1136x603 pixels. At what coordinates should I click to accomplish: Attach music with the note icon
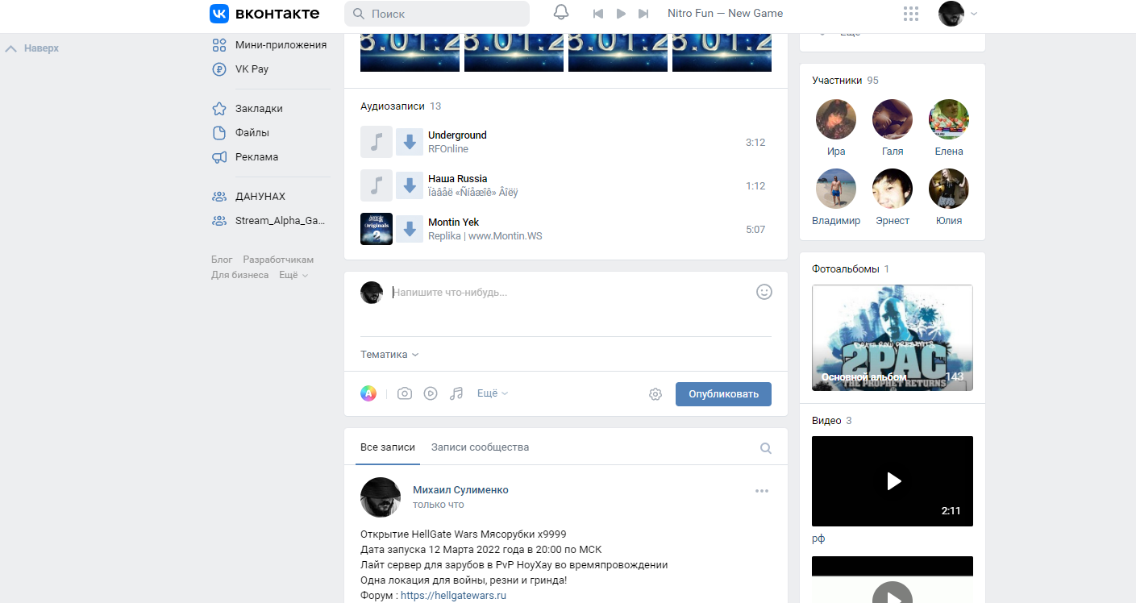456,393
